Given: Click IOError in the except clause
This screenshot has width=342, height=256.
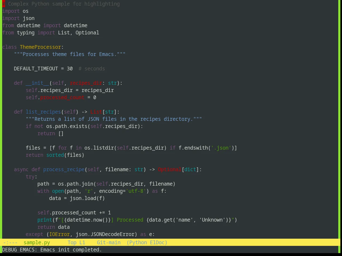Looking at the screenshot, I should [x=59, y=234].
